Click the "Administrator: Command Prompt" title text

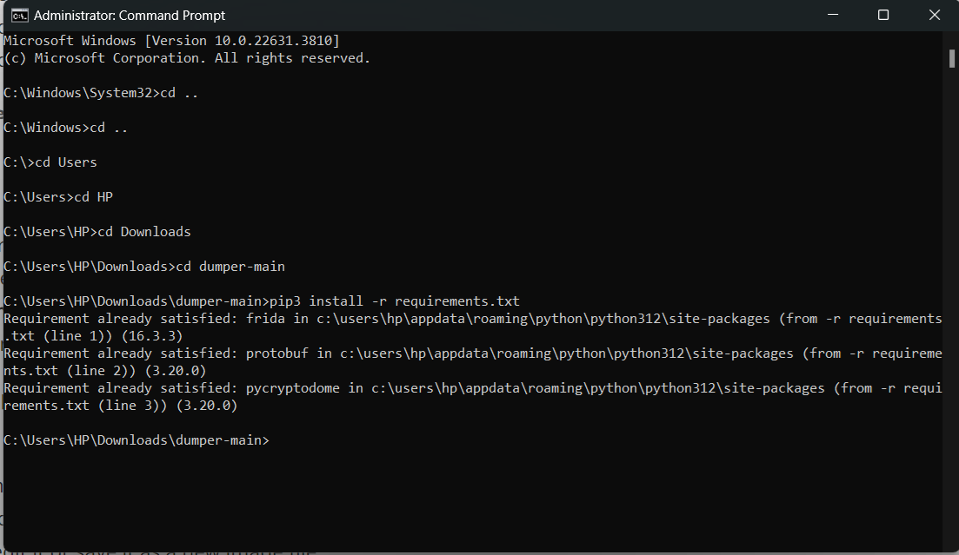(x=130, y=15)
